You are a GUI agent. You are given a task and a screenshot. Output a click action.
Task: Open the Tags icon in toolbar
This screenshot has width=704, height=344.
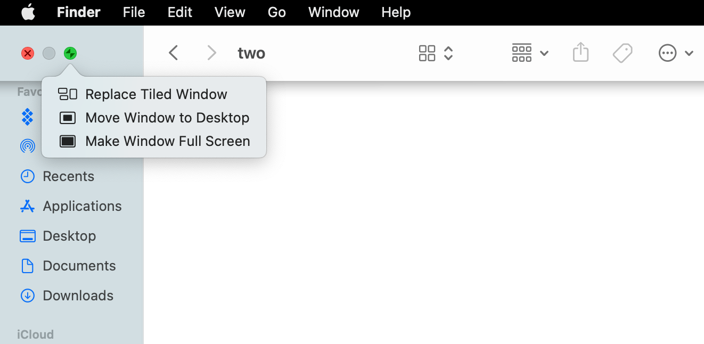click(622, 53)
